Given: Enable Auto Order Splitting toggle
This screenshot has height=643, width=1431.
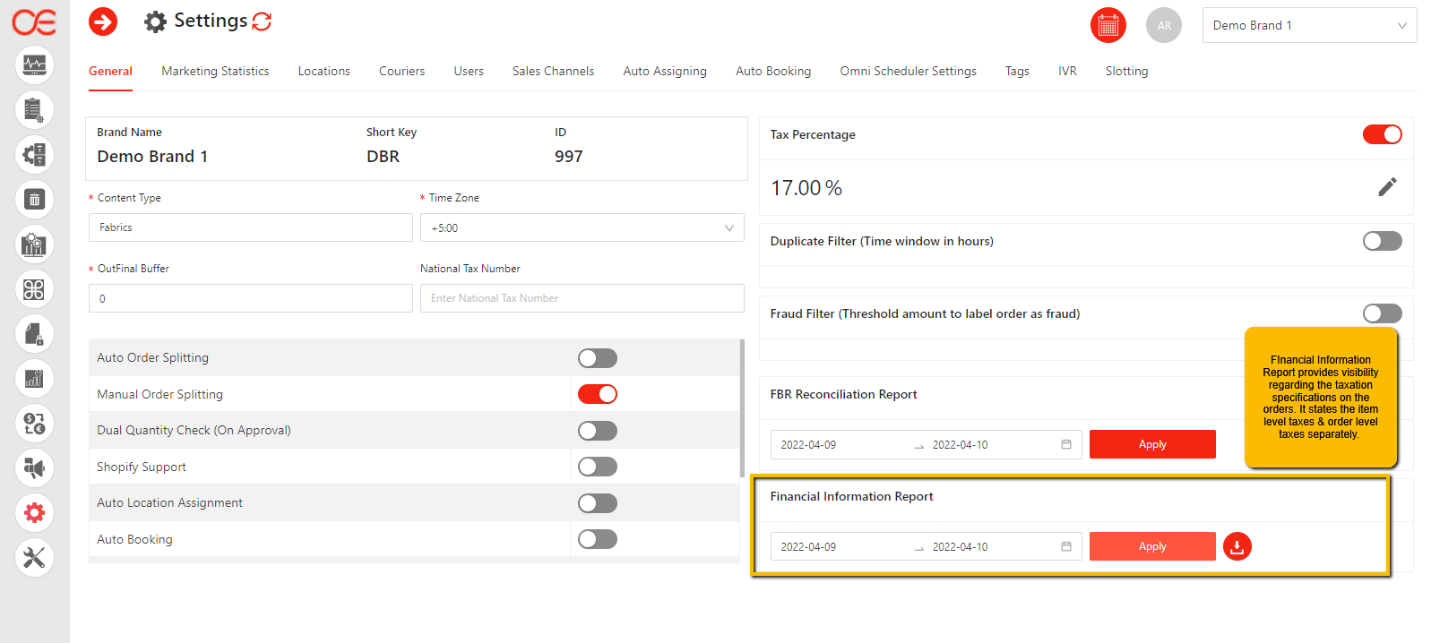Looking at the screenshot, I should pyautogui.click(x=598, y=358).
